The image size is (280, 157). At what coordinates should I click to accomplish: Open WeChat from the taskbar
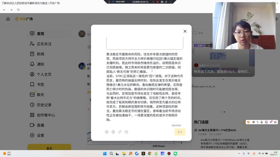click(175, 154)
